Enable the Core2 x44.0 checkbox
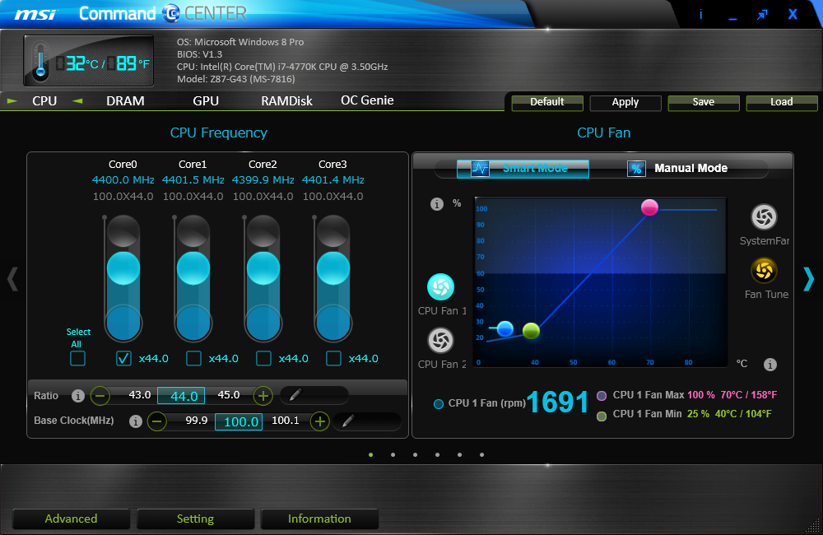Viewport: 823px width, 535px height. 263,359
